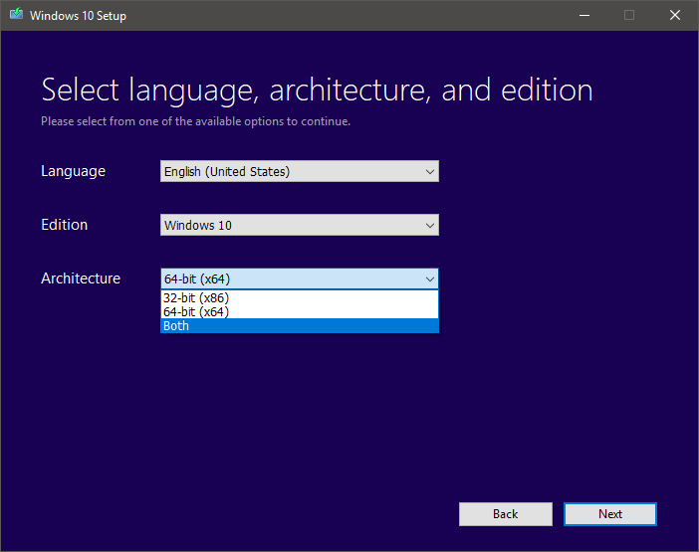Click the 'Please select from one' instruction text
The width and height of the screenshot is (699, 552).
click(196, 121)
